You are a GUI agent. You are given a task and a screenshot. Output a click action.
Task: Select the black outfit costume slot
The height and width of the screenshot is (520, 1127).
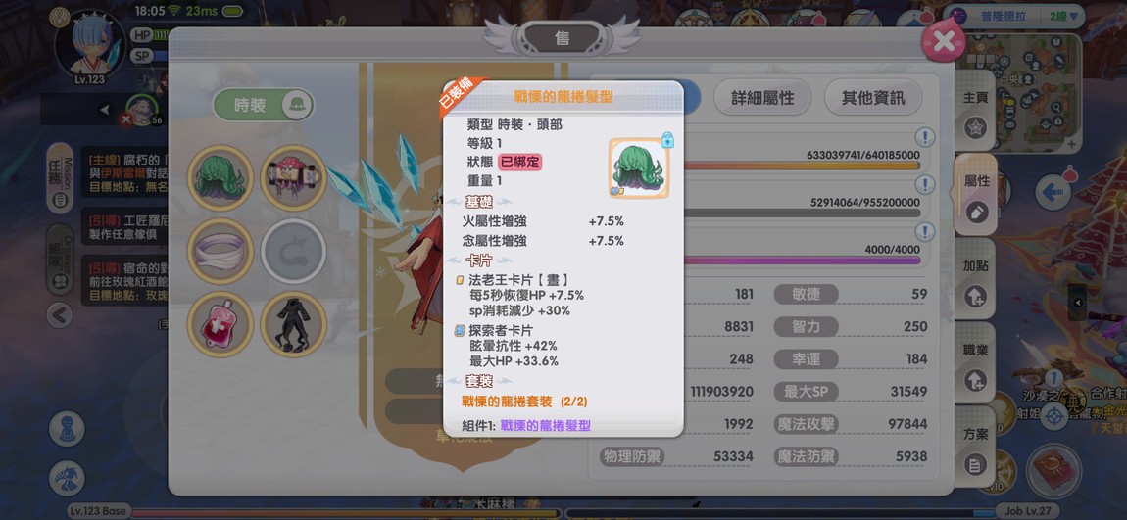tap(293, 325)
